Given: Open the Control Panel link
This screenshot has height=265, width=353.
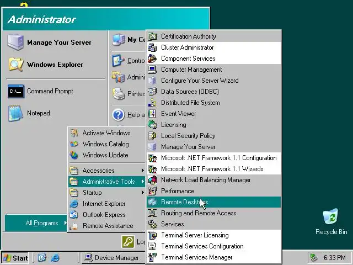Looking at the screenshot, I should (x=129, y=61).
